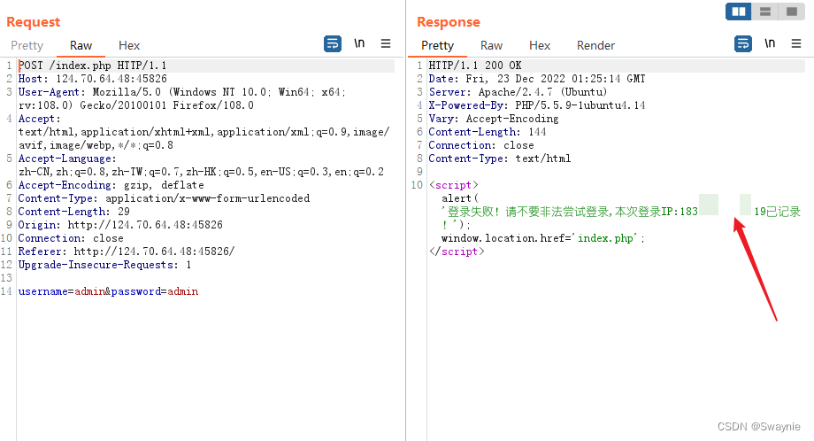Click the Content-Length: 144 response header
This screenshot has height=441, width=814.
click(x=488, y=132)
